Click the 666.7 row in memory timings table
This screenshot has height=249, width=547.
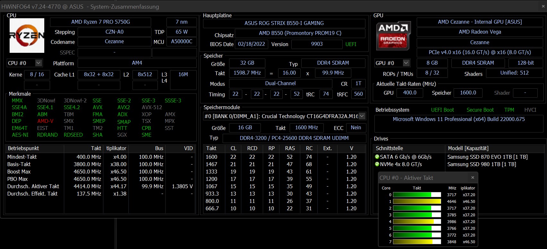(285, 208)
